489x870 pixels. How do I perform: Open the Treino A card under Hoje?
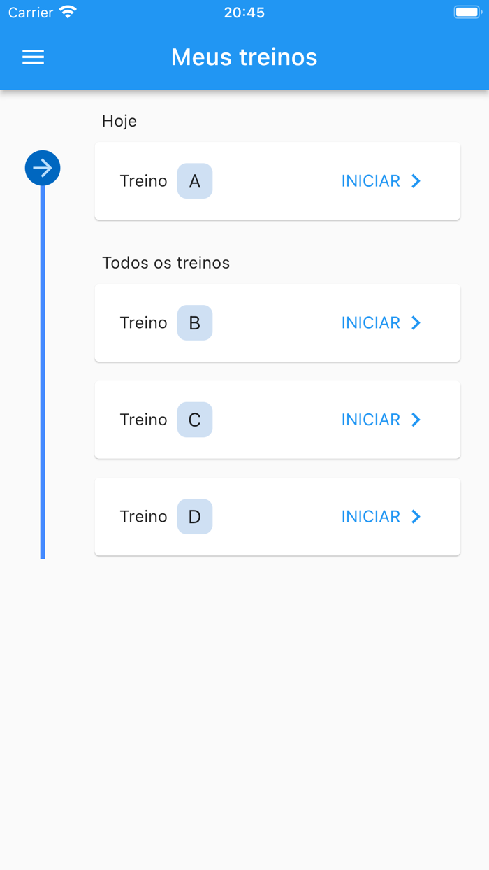[x=277, y=181]
